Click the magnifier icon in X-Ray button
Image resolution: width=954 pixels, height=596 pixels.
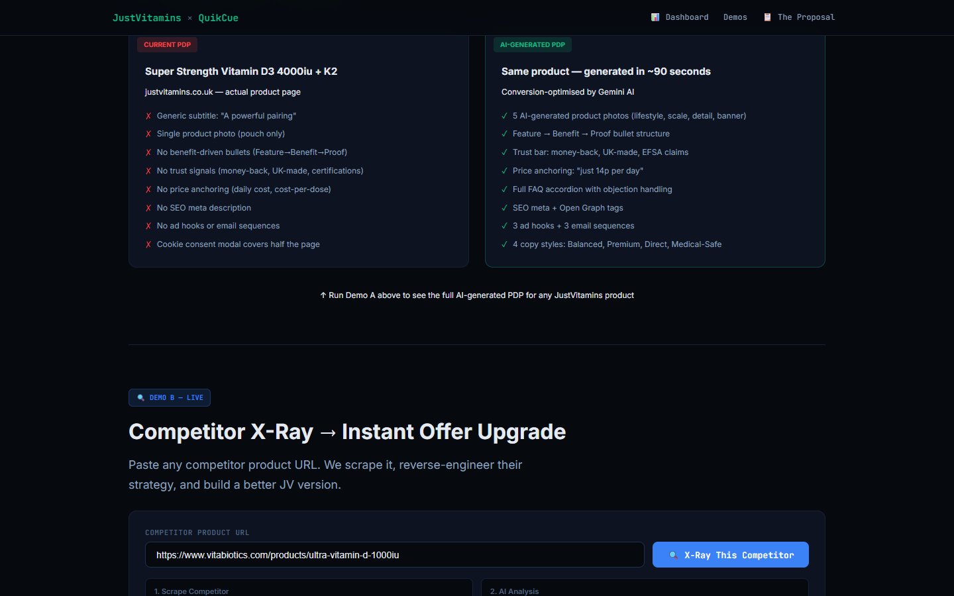point(673,556)
